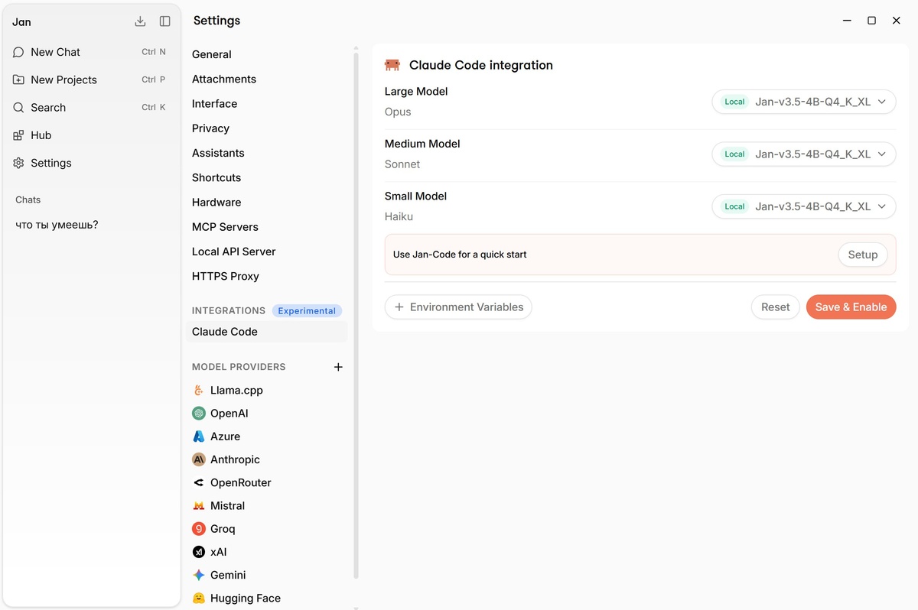The image size is (918, 610).
Task: Open Hub via its grid icon
Action: point(18,135)
